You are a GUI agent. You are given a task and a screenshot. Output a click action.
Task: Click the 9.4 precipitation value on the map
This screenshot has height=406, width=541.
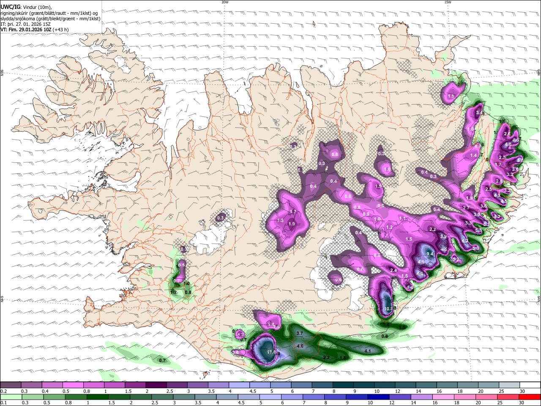click(430, 254)
